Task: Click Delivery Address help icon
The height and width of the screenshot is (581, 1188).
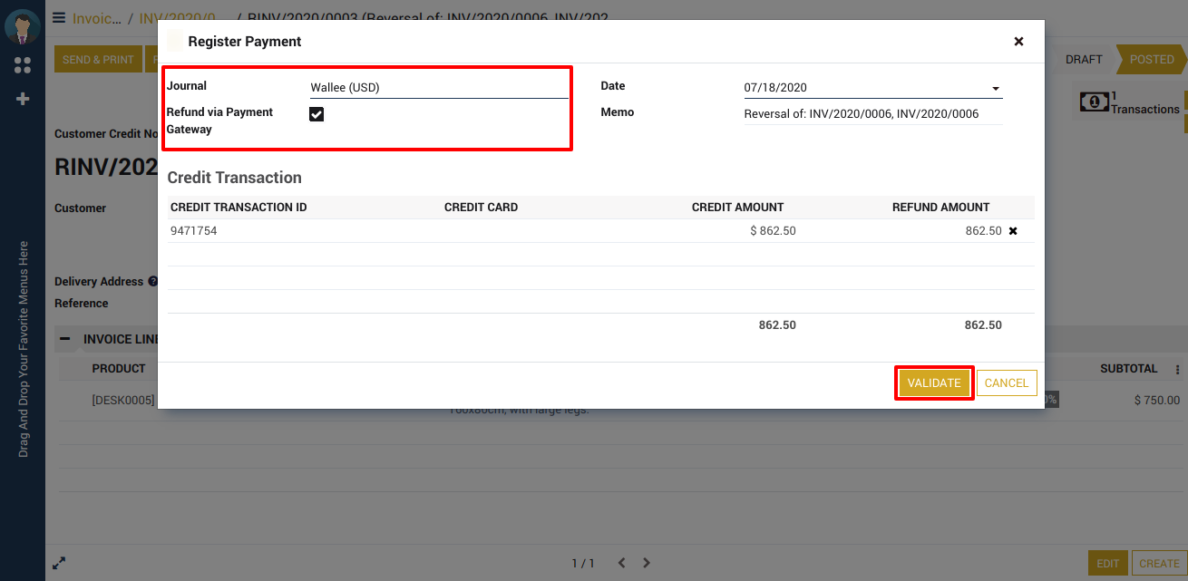Action: click(152, 282)
